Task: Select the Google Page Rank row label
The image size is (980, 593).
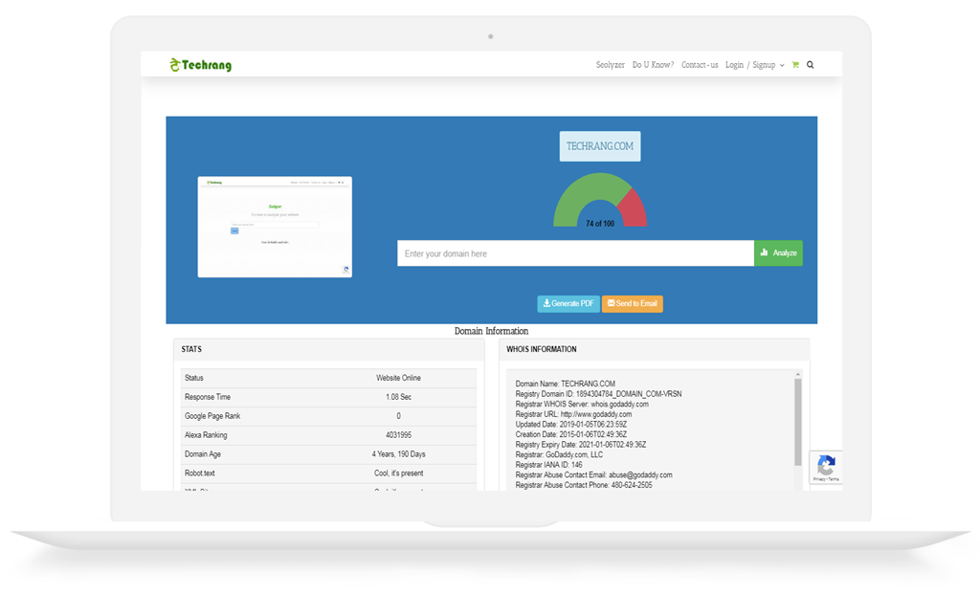Action: coord(212,416)
